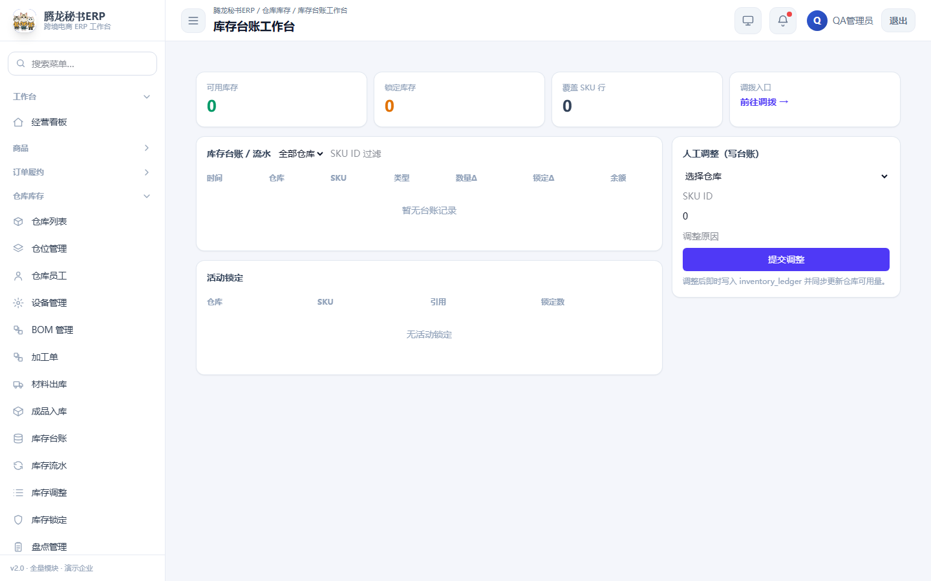
Task: Click the 锁定库存 stat card
Action: point(459,99)
